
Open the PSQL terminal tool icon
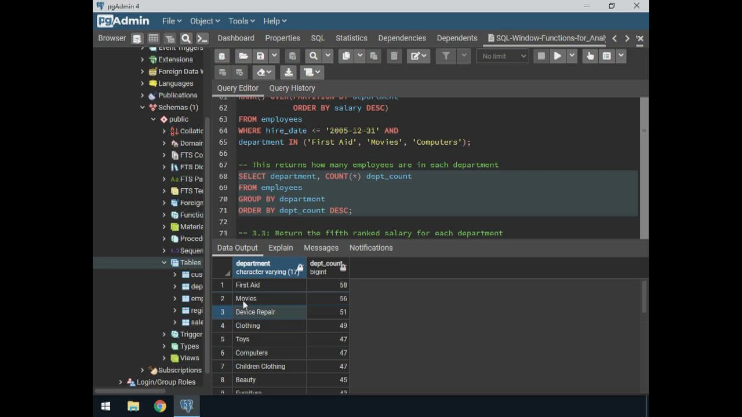pos(202,39)
